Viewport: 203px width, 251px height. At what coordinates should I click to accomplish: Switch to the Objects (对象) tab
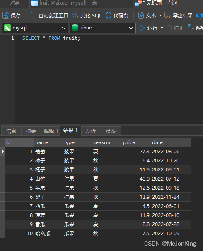15,3
